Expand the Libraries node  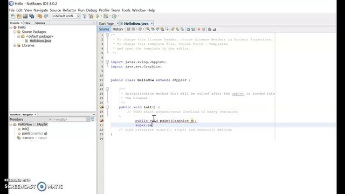(x=15, y=45)
